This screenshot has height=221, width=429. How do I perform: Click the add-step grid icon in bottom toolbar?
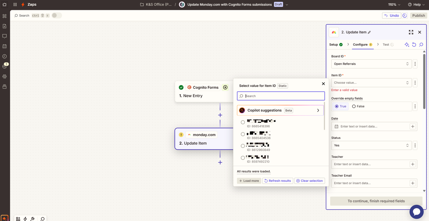(x=18, y=219)
